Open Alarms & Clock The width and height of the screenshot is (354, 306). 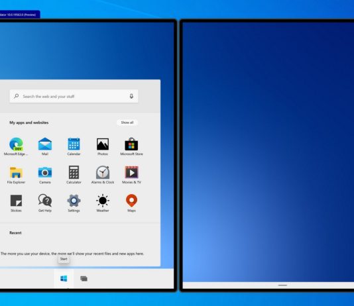103,175
